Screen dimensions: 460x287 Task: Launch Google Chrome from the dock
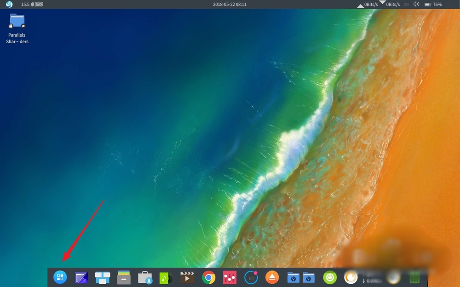[208, 277]
